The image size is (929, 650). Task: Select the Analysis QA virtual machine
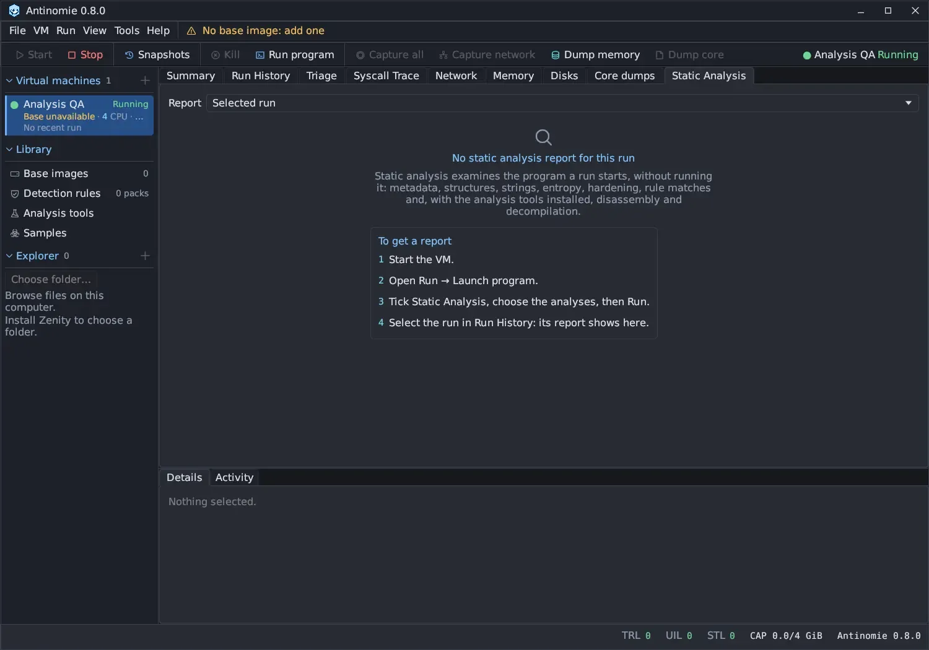pos(79,115)
